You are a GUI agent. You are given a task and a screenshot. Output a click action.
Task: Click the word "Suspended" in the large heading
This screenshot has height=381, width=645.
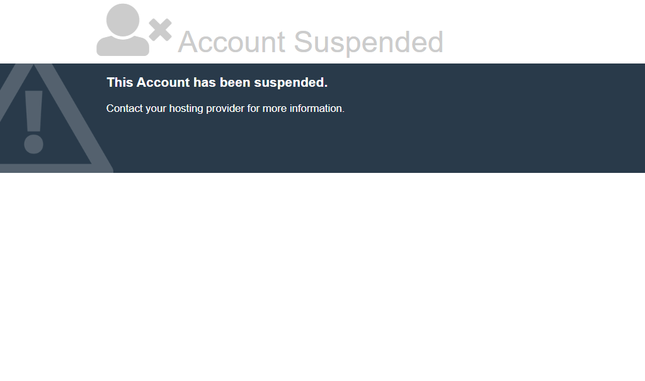coord(368,42)
